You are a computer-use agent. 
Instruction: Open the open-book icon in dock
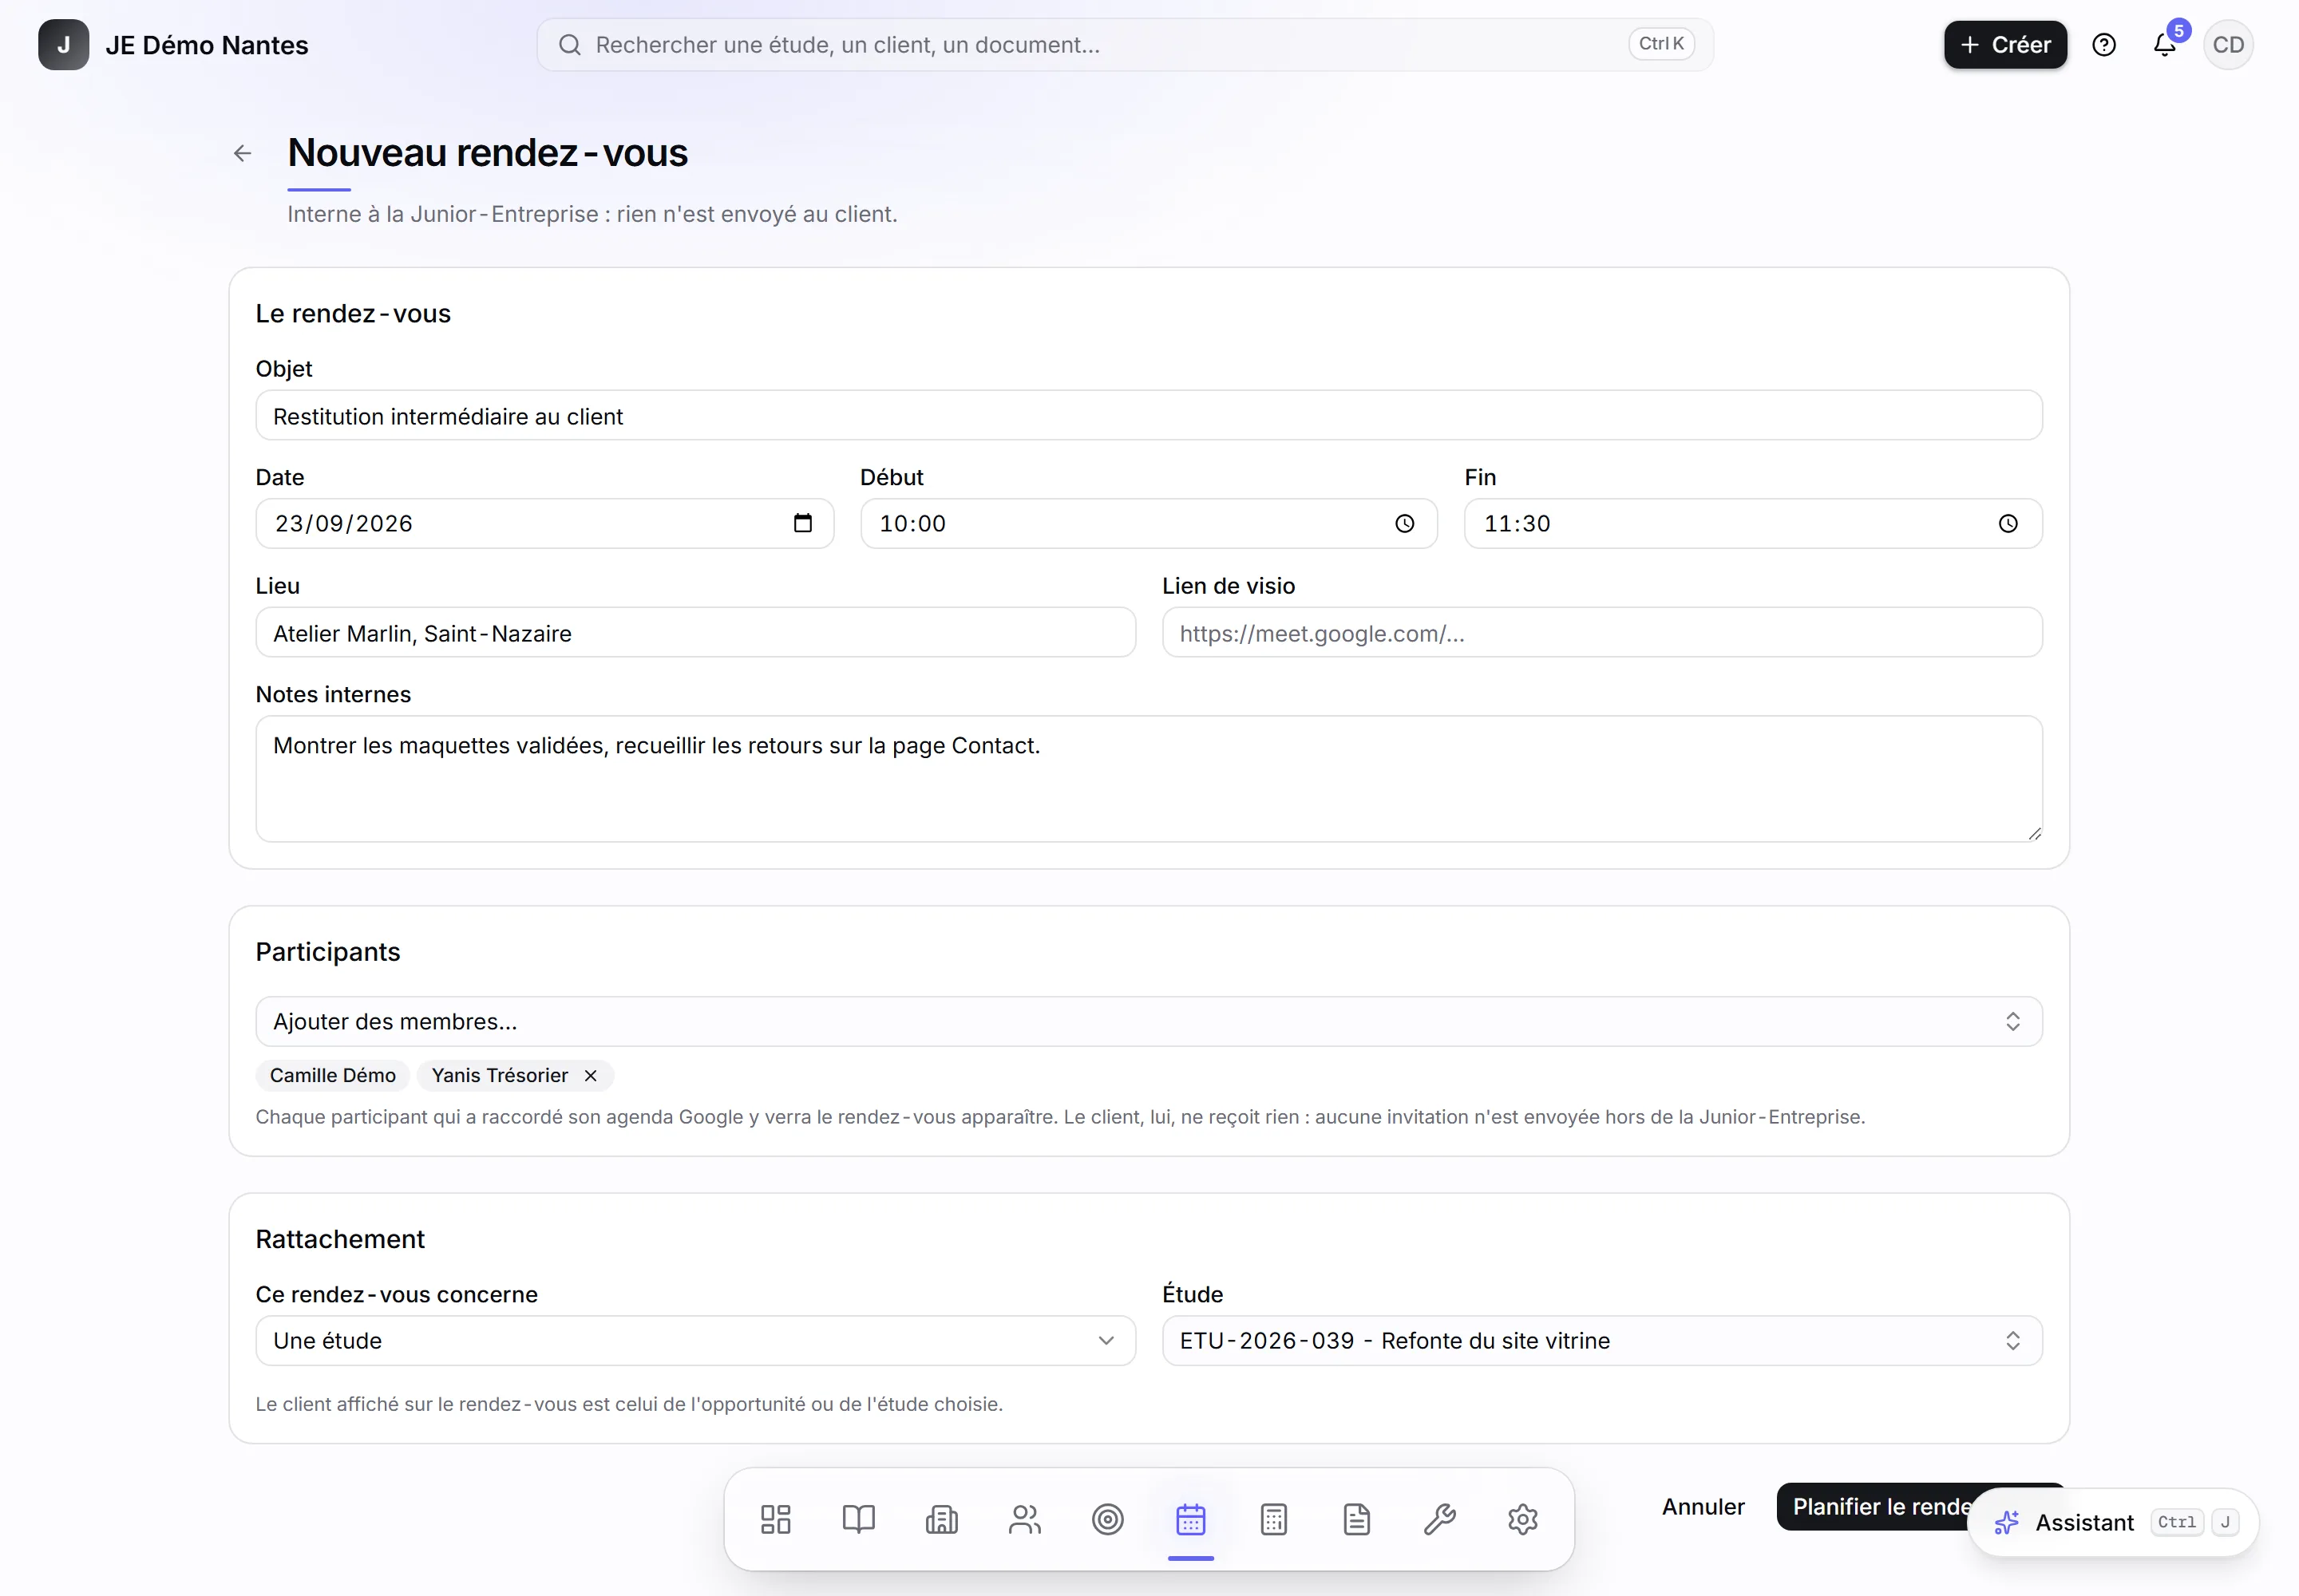point(858,1520)
